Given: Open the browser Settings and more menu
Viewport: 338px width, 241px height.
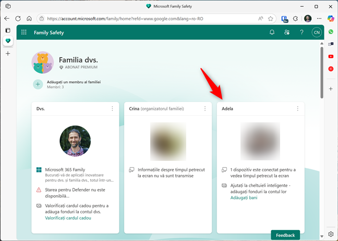Looking at the screenshot, I should pos(319,19).
